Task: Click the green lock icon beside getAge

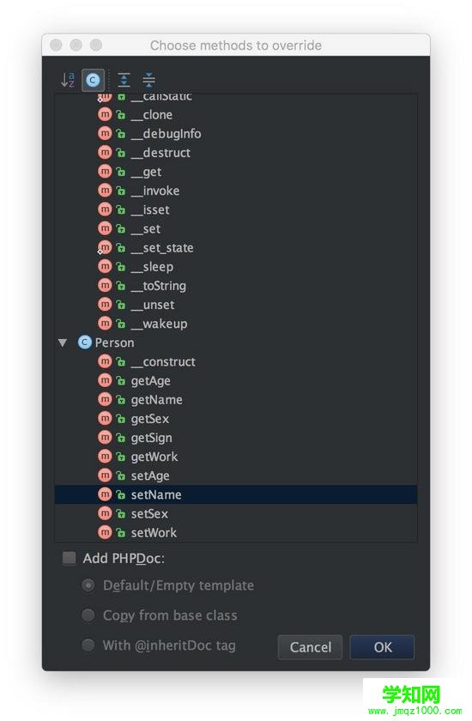Action: click(x=120, y=381)
